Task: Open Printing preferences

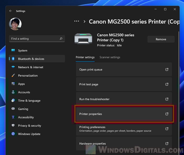Action: [x=124, y=129]
